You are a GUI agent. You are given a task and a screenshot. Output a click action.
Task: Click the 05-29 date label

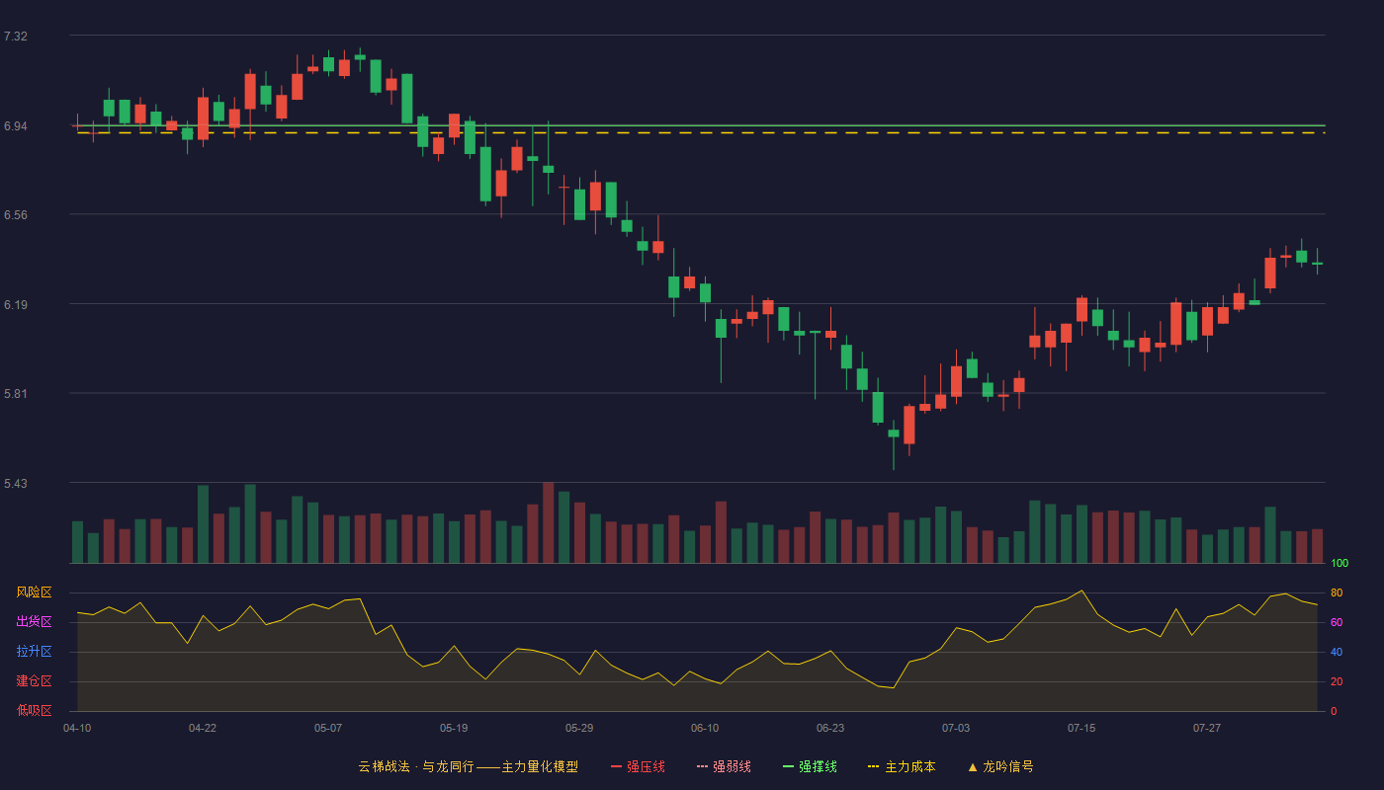579,728
